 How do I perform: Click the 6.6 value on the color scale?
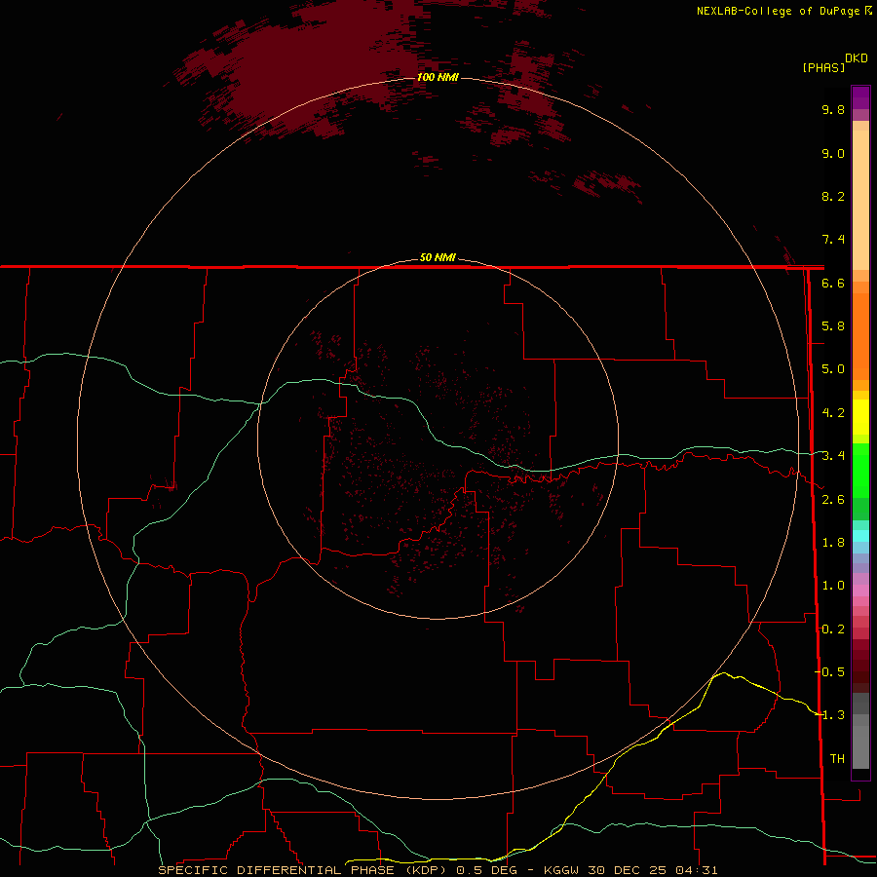[833, 283]
